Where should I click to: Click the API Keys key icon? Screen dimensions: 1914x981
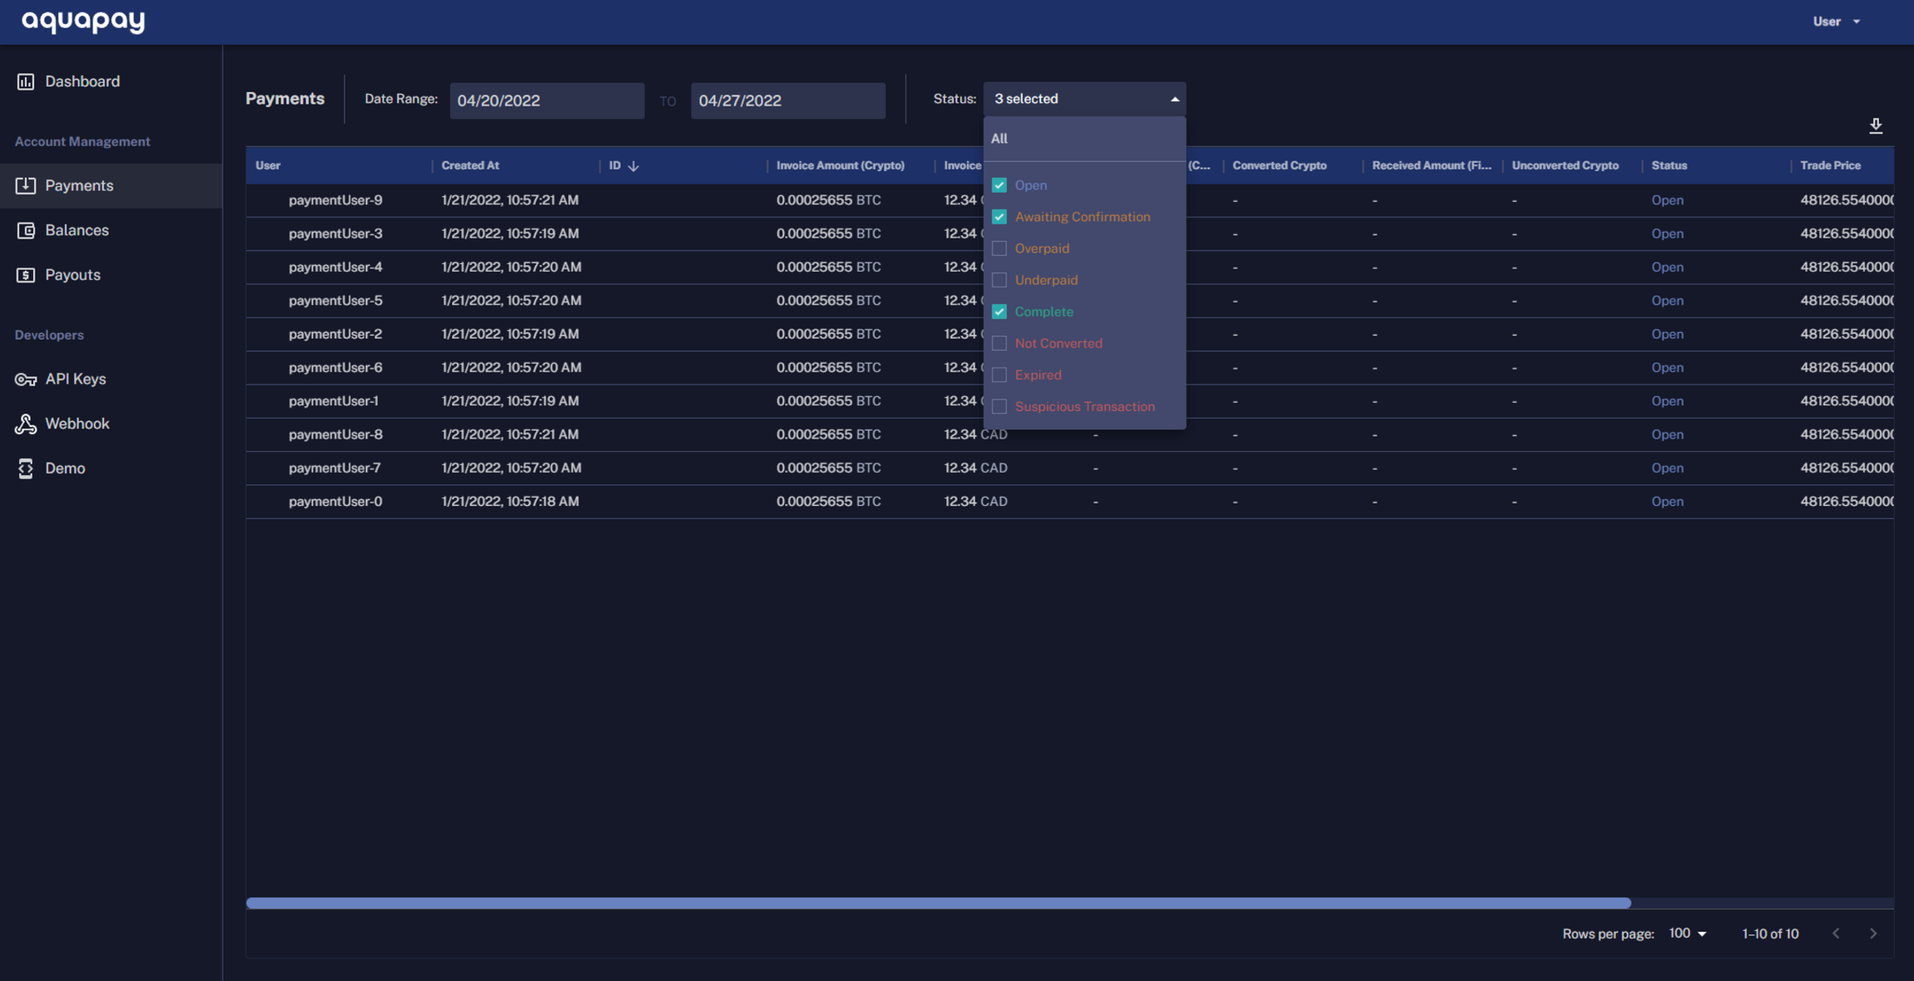[26, 380]
